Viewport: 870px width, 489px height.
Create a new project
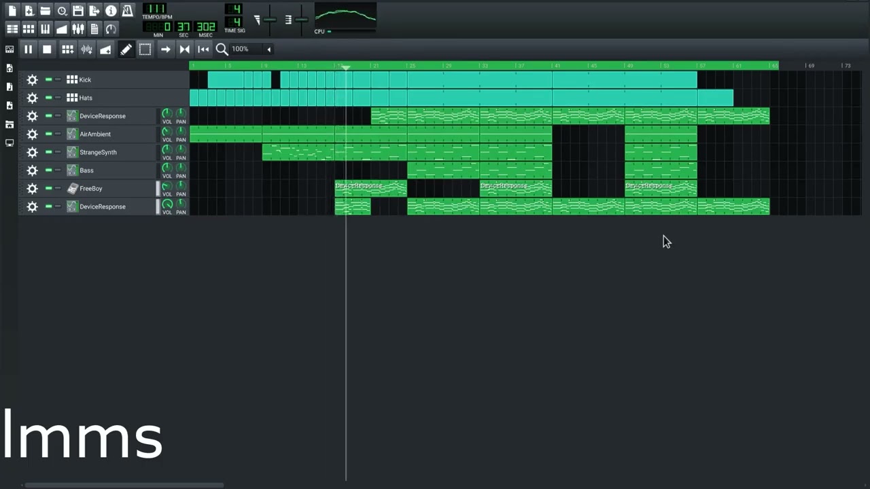click(x=12, y=11)
